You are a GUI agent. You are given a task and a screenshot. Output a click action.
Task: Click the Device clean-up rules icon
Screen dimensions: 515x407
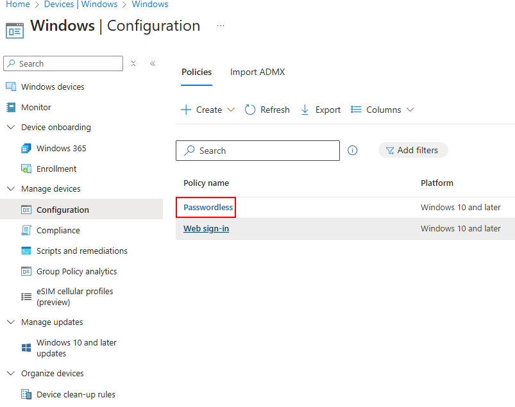[x=26, y=394]
